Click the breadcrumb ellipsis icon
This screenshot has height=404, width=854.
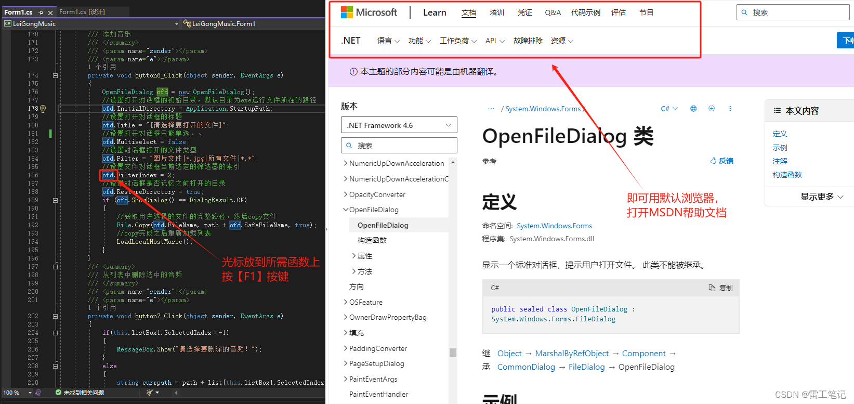(491, 109)
